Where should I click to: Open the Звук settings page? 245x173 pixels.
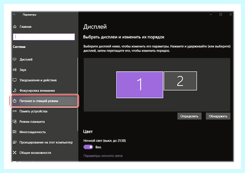23,70
